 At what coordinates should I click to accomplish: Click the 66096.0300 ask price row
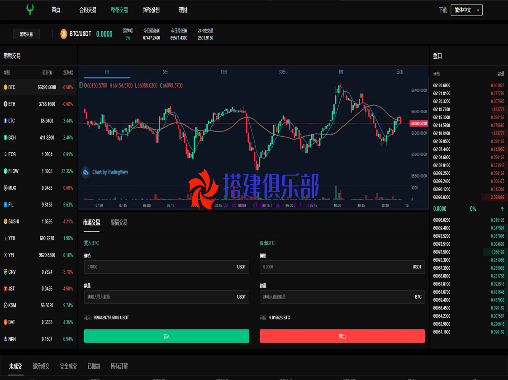[x=469, y=197]
